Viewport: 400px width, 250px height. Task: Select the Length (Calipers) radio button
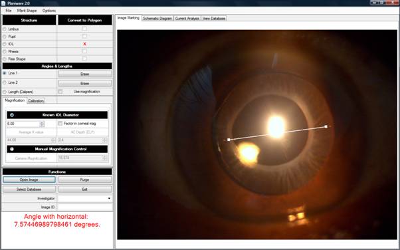5,92
